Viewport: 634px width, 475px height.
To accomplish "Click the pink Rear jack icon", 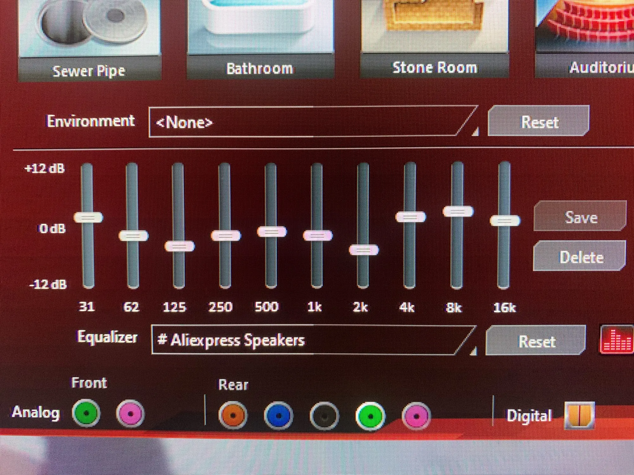I will [x=416, y=416].
